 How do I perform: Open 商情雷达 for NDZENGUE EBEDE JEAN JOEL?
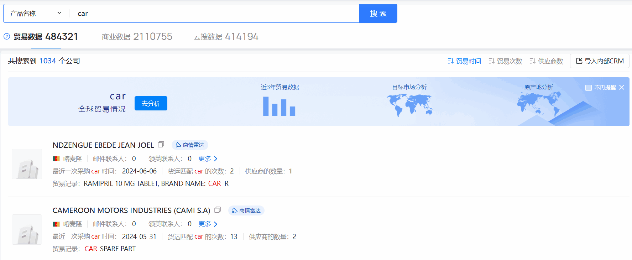coord(190,145)
